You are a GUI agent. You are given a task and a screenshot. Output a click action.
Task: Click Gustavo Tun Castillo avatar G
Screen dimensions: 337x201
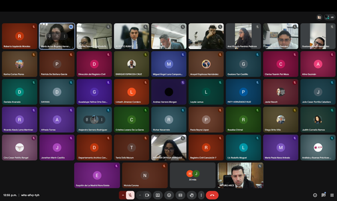[243, 64]
